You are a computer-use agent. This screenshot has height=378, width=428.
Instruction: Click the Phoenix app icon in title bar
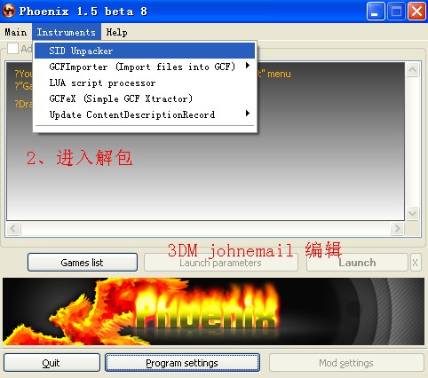pyautogui.click(x=8, y=11)
